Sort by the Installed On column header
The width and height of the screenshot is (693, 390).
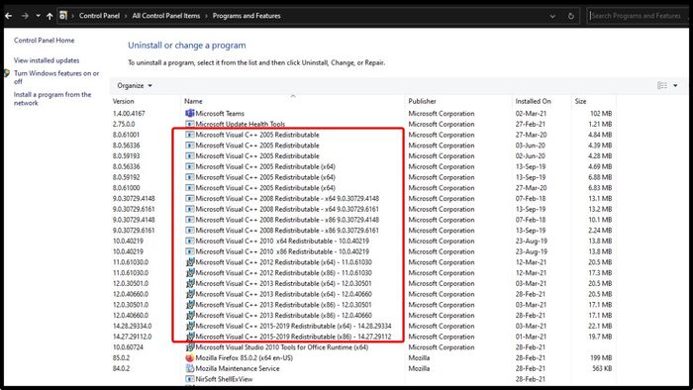[533, 101]
